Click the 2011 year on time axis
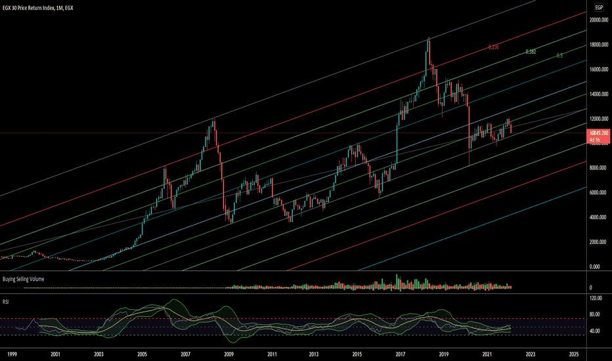Viewport: 612px width, 361px height. pos(272,354)
